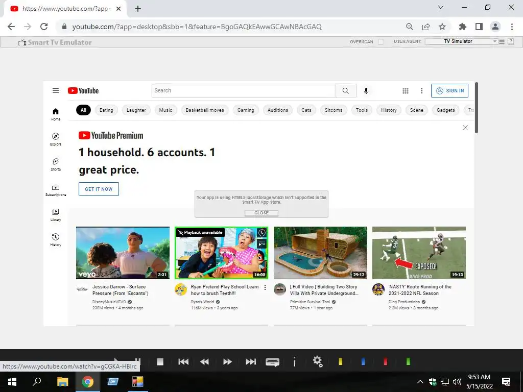Click the red remote key
Screen dimensions: 523x392
pos(386,361)
